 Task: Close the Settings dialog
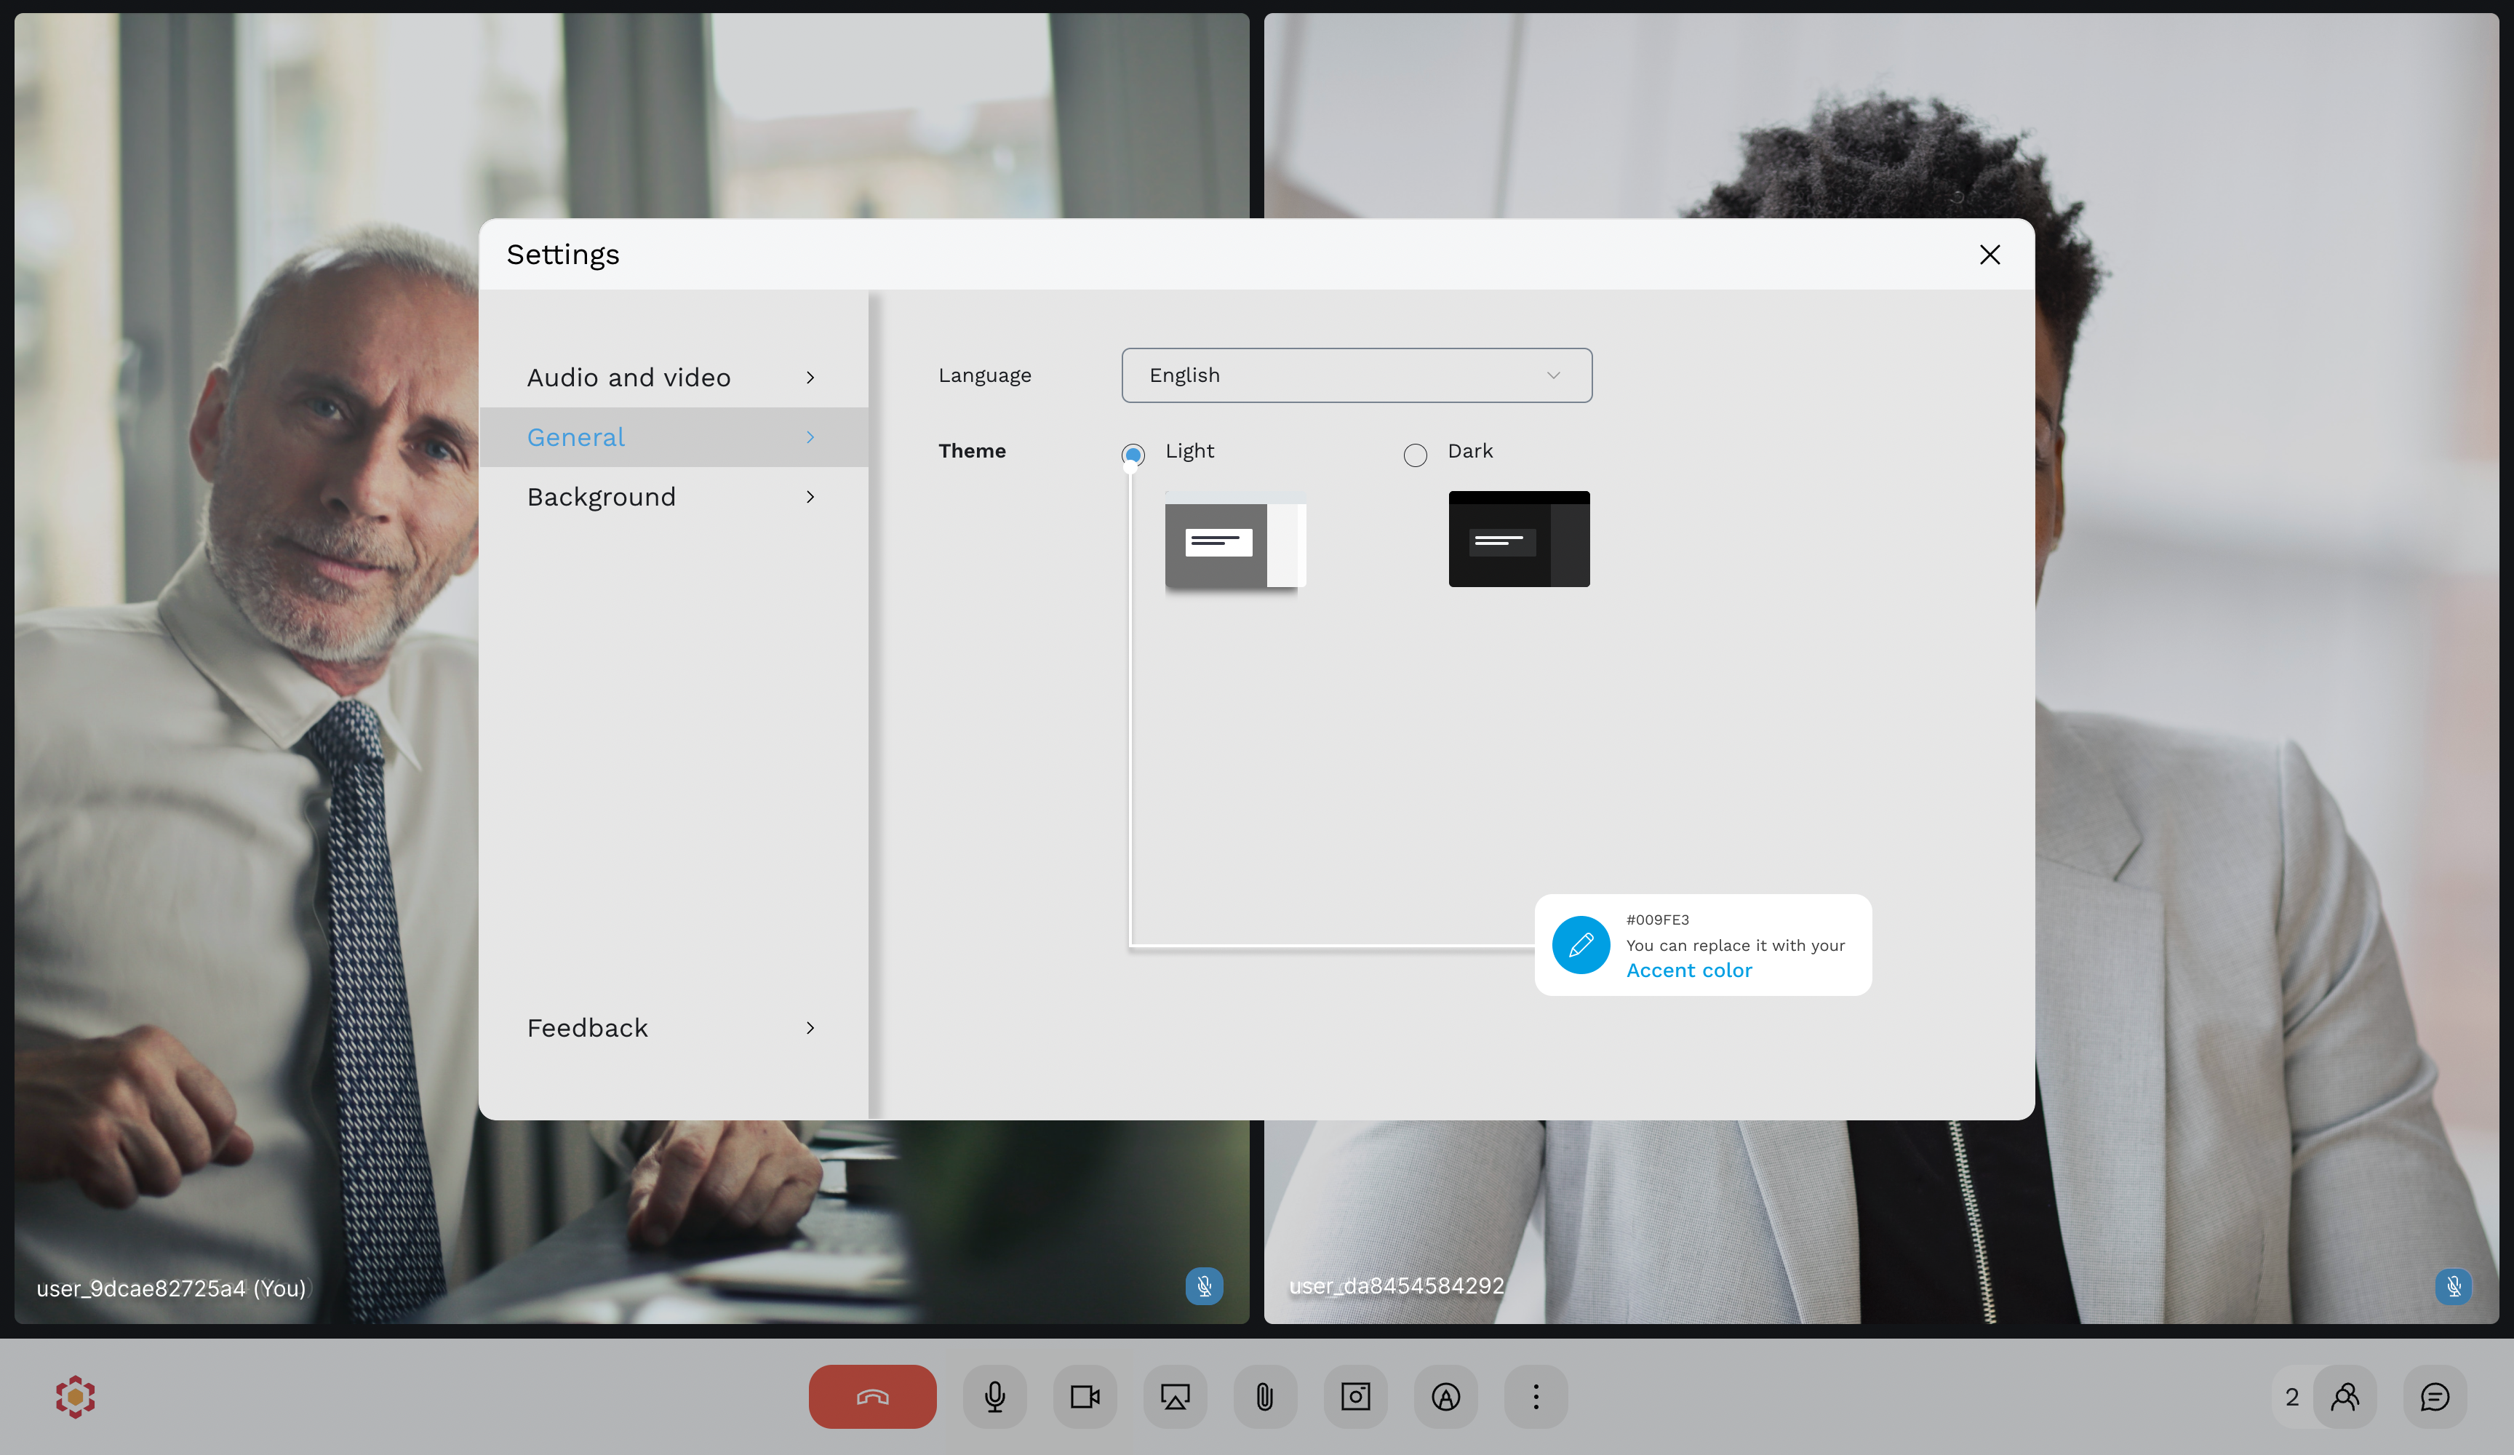(x=1990, y=255)
